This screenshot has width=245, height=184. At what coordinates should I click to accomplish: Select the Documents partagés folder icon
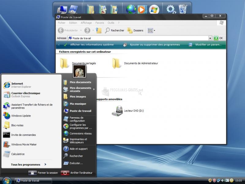(64, 63)
